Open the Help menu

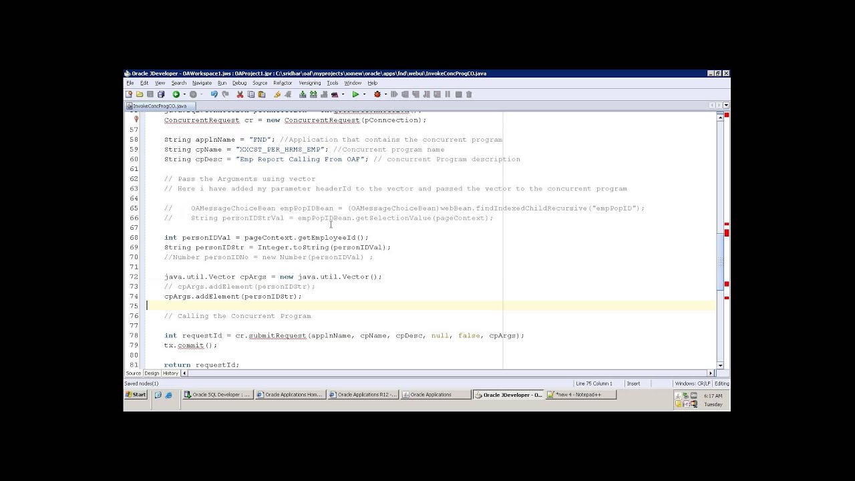(x=372, y=83)
